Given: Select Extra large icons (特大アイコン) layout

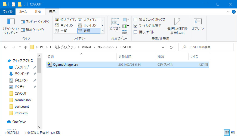Looking at the screenshot, I should (65, 20).
